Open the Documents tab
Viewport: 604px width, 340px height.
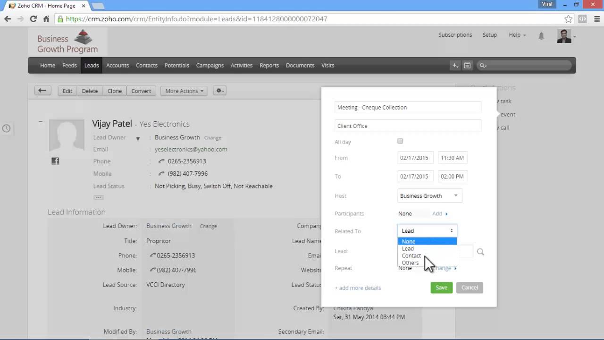click(300, 66)
